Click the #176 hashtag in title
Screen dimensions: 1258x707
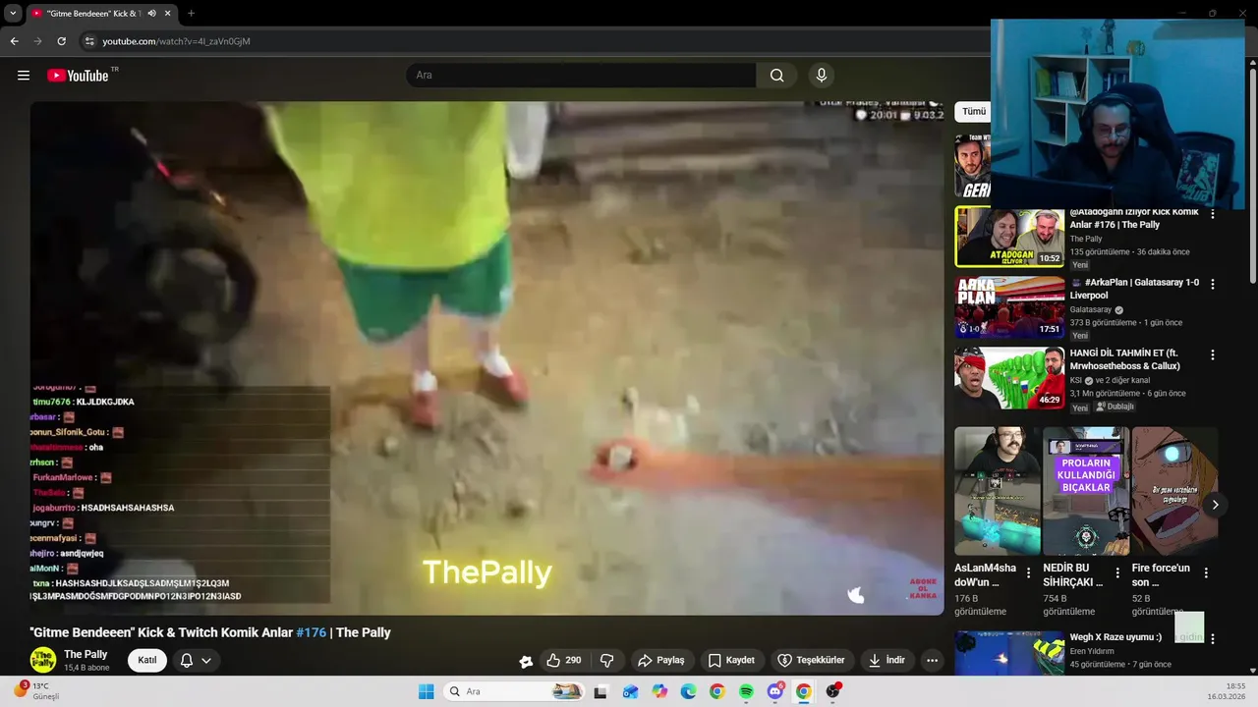click(311, 632)
